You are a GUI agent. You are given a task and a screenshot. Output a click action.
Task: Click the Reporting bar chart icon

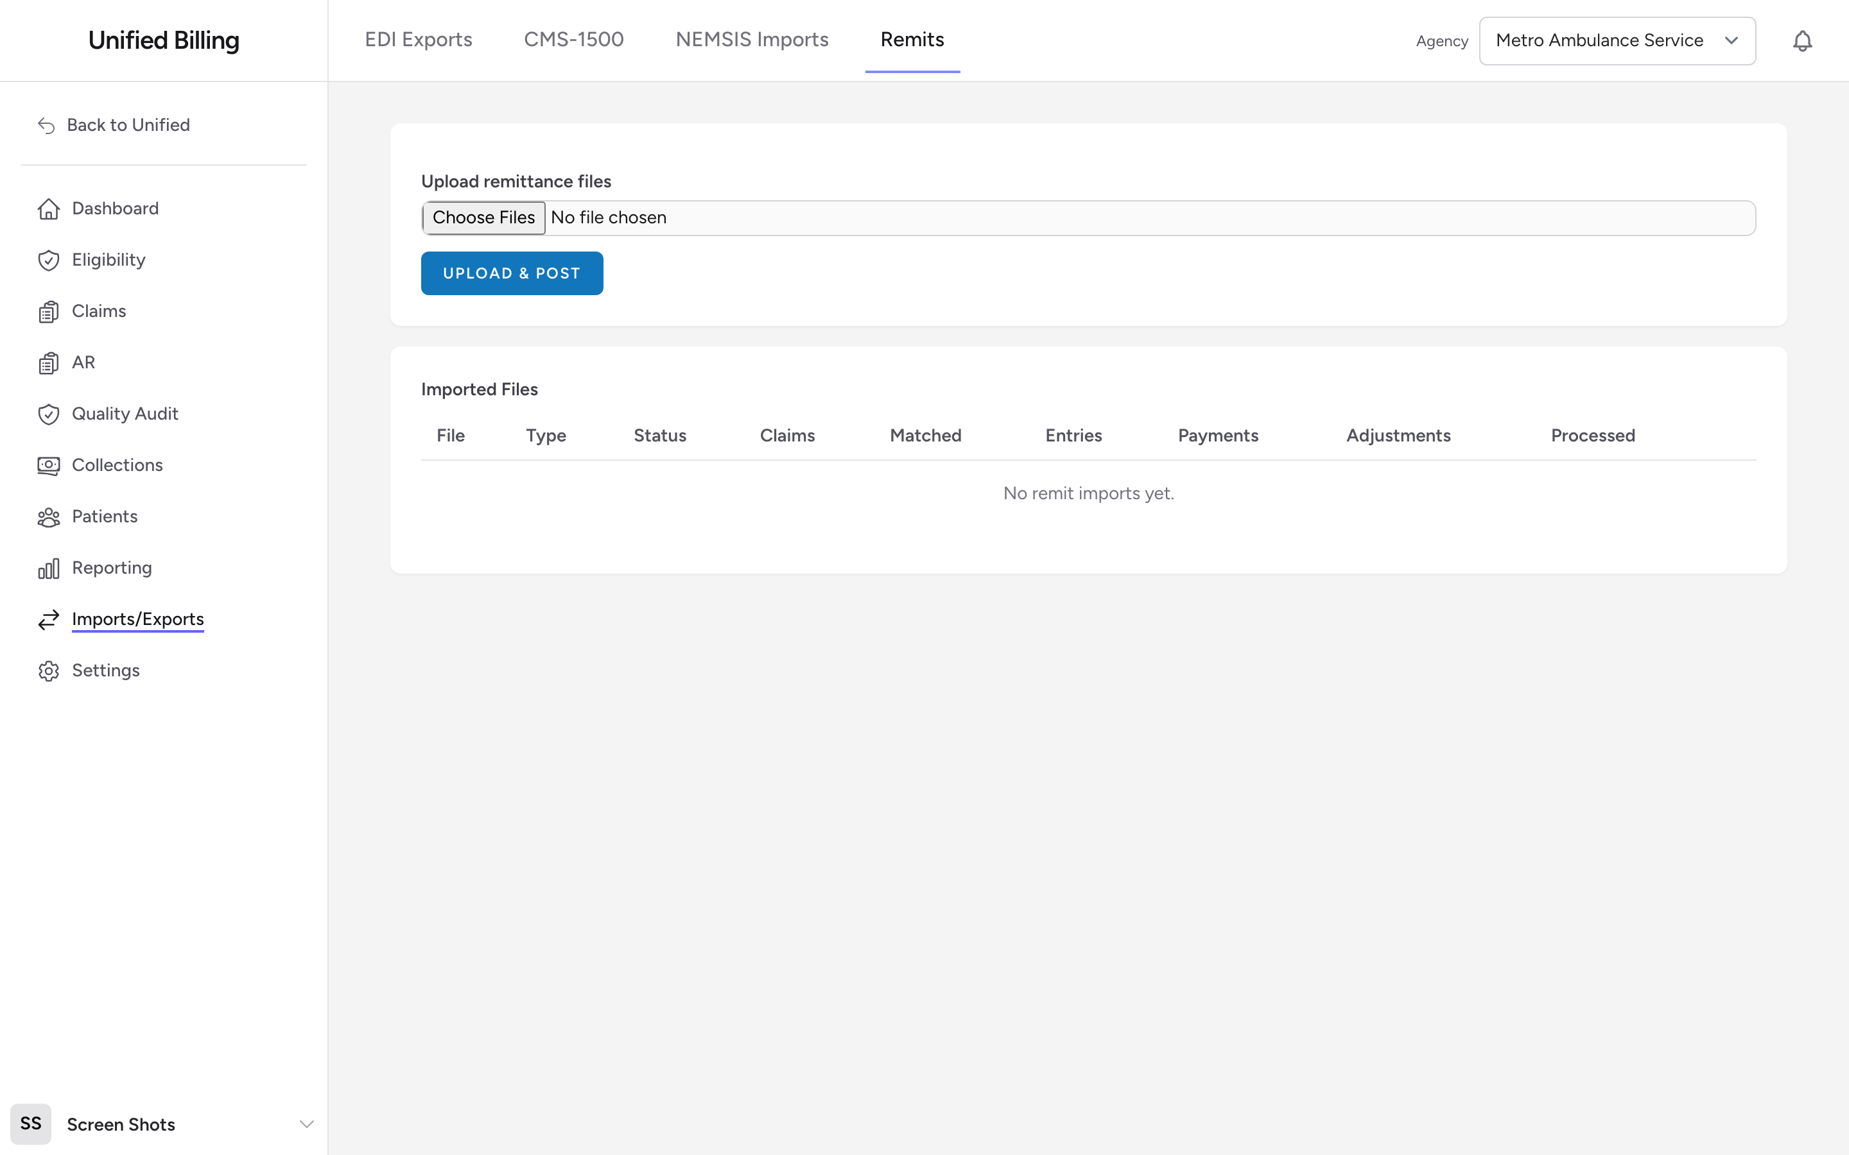(x=49, y=569)
